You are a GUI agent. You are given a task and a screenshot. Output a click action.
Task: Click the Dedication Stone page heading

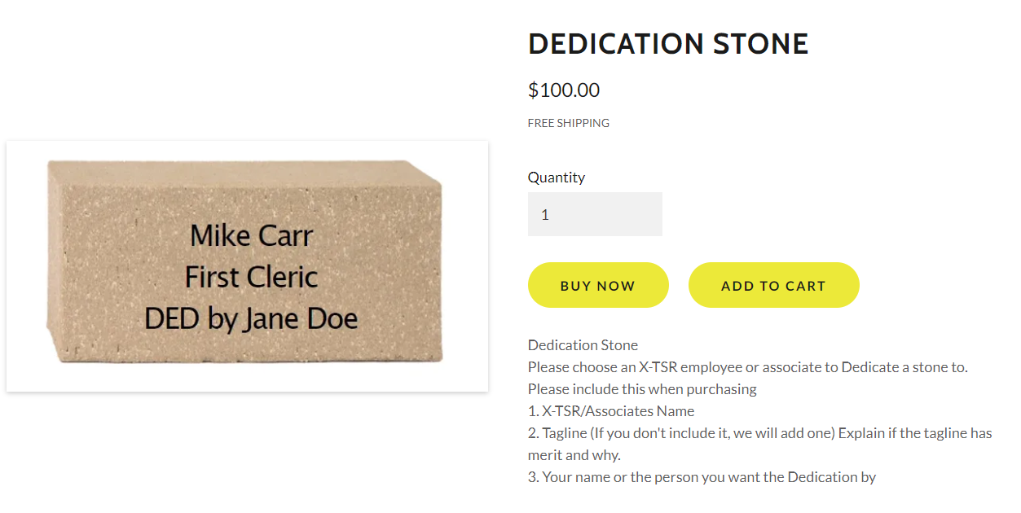click(x=668, y=44)
